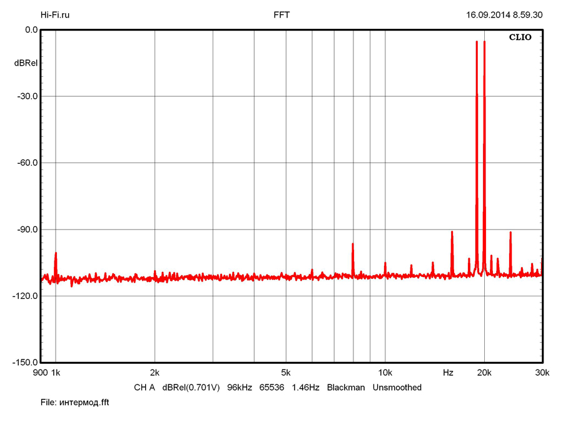The width and height of the screenshot is (563, 422).
Task: Select the 2k frequency axis label
Action: tap(155, 373)
